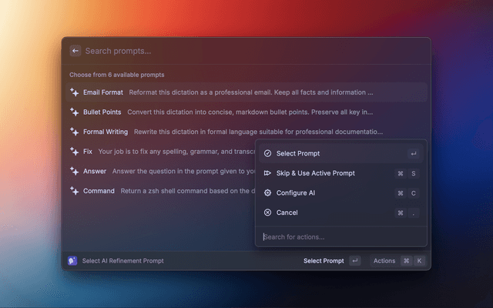This screenshot has width=493, height=308.
Task: Click the app icon in the bottom bar
Action: [x=72, y=261]
